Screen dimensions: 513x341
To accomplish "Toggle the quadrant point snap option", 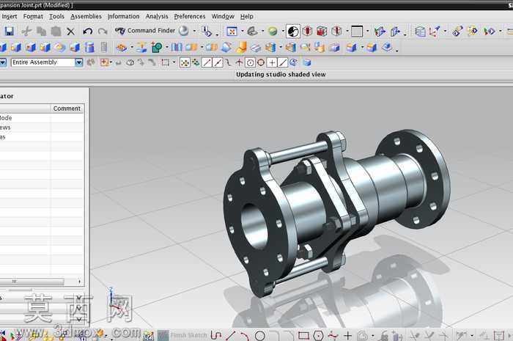I will pos(261,62).
